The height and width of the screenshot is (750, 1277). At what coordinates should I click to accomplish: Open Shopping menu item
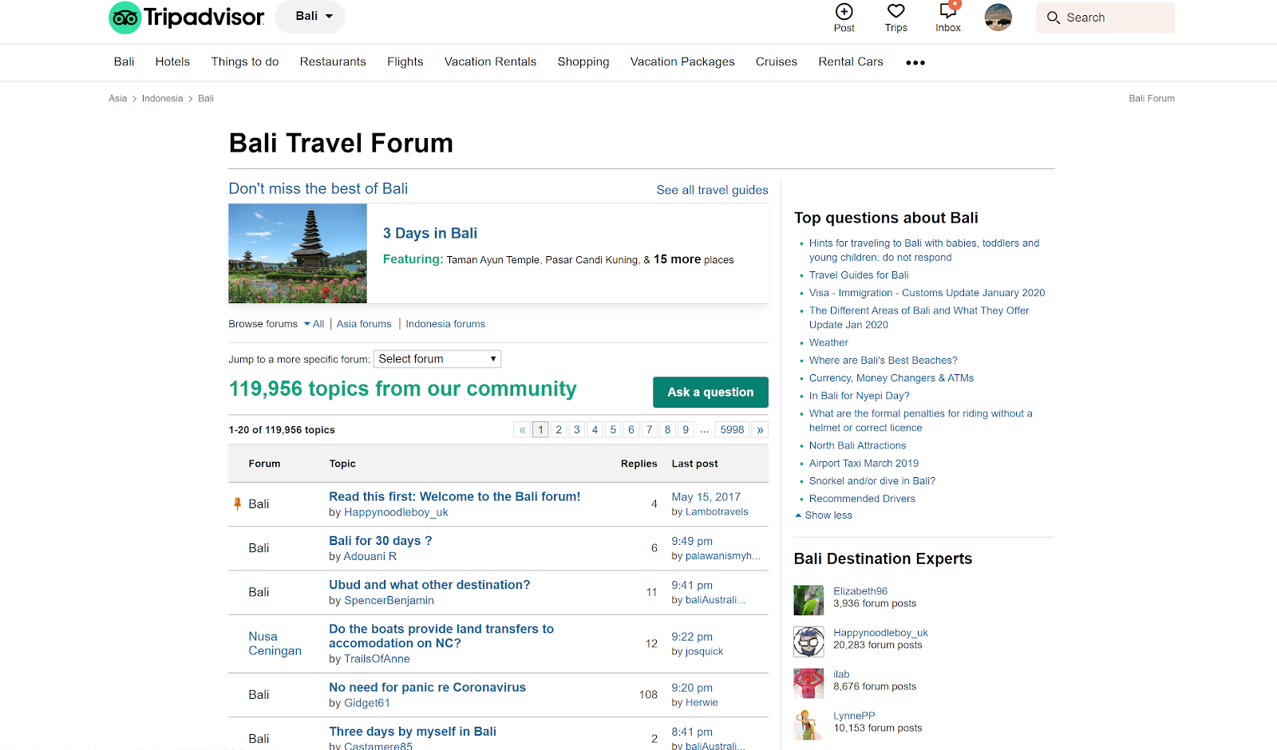click(583, 61)
